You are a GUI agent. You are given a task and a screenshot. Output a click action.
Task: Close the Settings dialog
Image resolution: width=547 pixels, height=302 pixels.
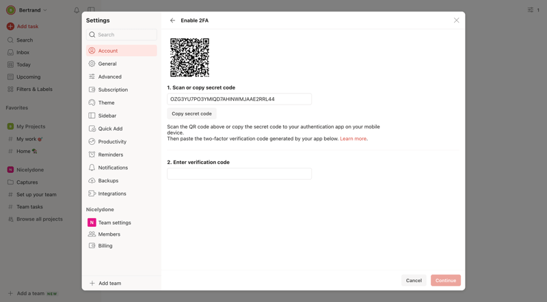[456, 20]
